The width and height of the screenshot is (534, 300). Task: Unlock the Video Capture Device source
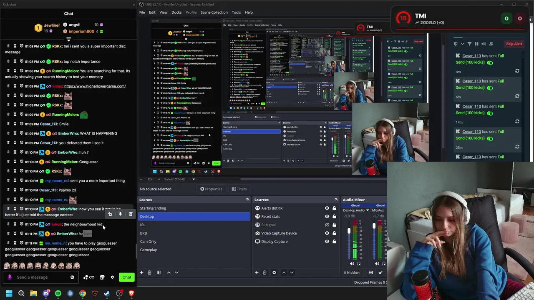tap(334, 233)
